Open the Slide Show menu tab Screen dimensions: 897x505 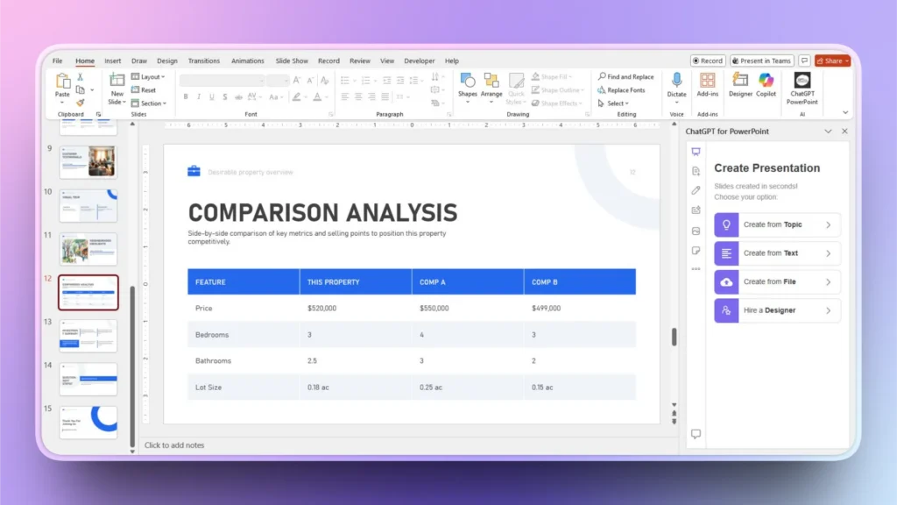pos(292,60)
